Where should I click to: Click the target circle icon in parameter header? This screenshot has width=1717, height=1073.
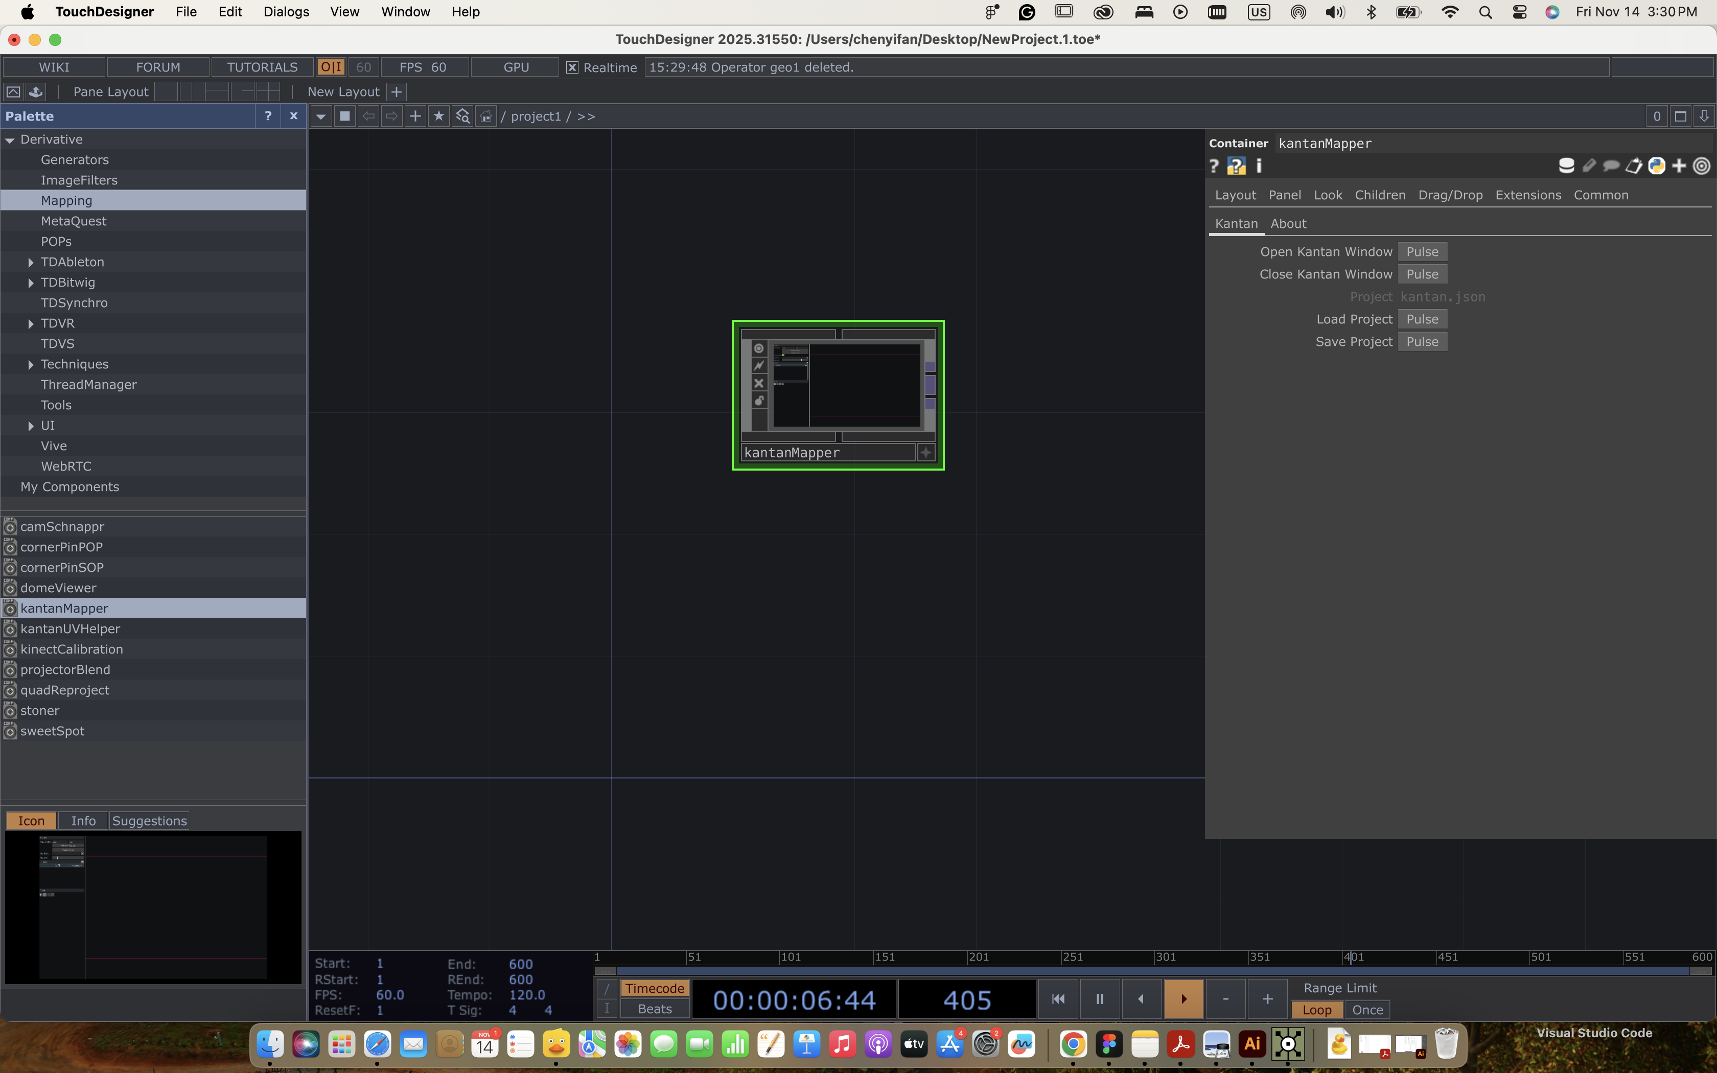coord(1701,166)
